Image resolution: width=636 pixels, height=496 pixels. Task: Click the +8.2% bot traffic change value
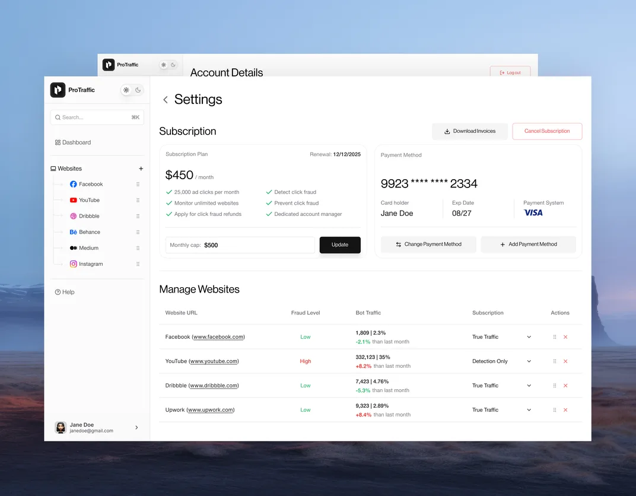tap(364, 366)
